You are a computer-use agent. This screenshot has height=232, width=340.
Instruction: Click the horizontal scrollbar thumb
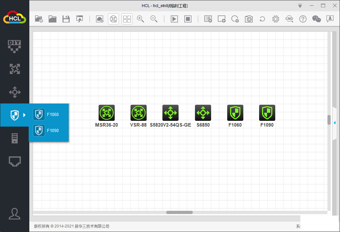179,212
